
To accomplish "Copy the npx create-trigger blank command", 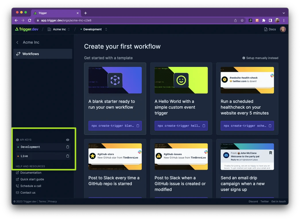I will pyautogui.click(x=138, y=126).
